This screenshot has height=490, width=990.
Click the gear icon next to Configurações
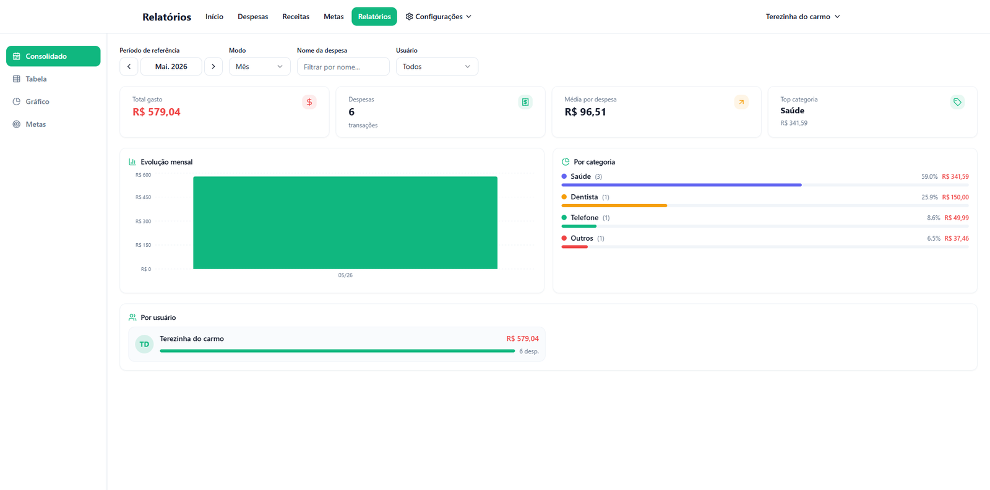click(409, 17)
